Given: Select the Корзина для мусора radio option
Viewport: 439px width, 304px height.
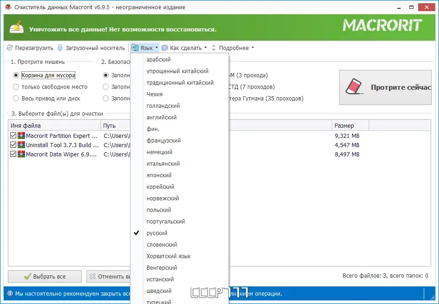Looking at the screenshot, I should (x=16, y=75).
